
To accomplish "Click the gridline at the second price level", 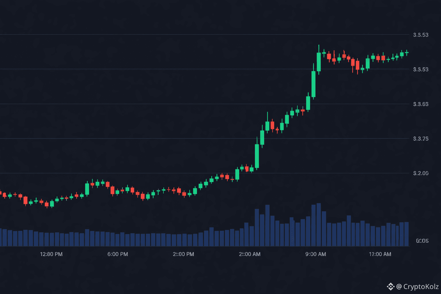I will [x=201, y=69].
